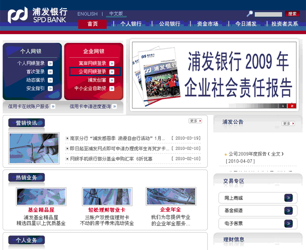Click the arrow button for 网上商城
Image resolution: width=306 pixels, height=250 pixels.
click(x=289, y=198)
